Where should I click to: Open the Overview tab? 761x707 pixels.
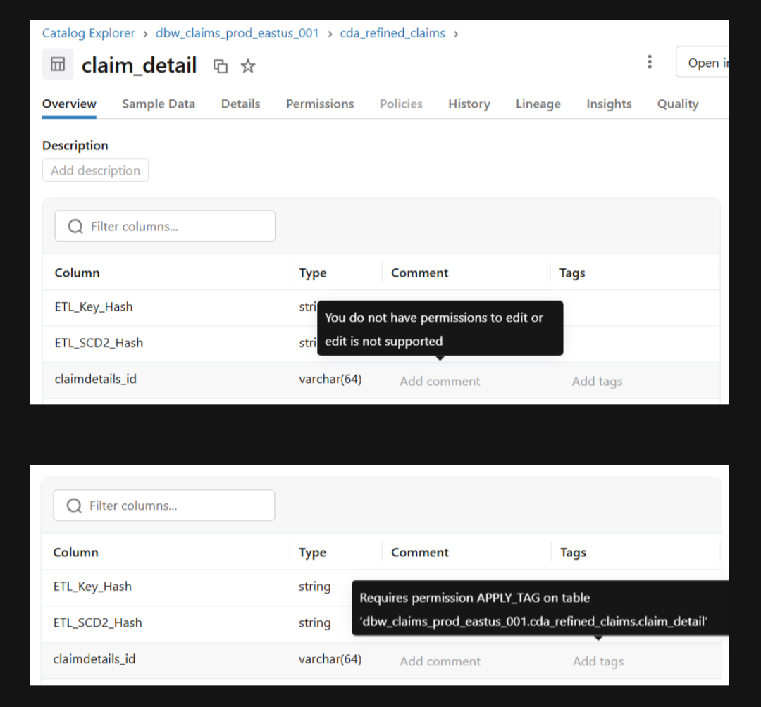tap(69, 104)
